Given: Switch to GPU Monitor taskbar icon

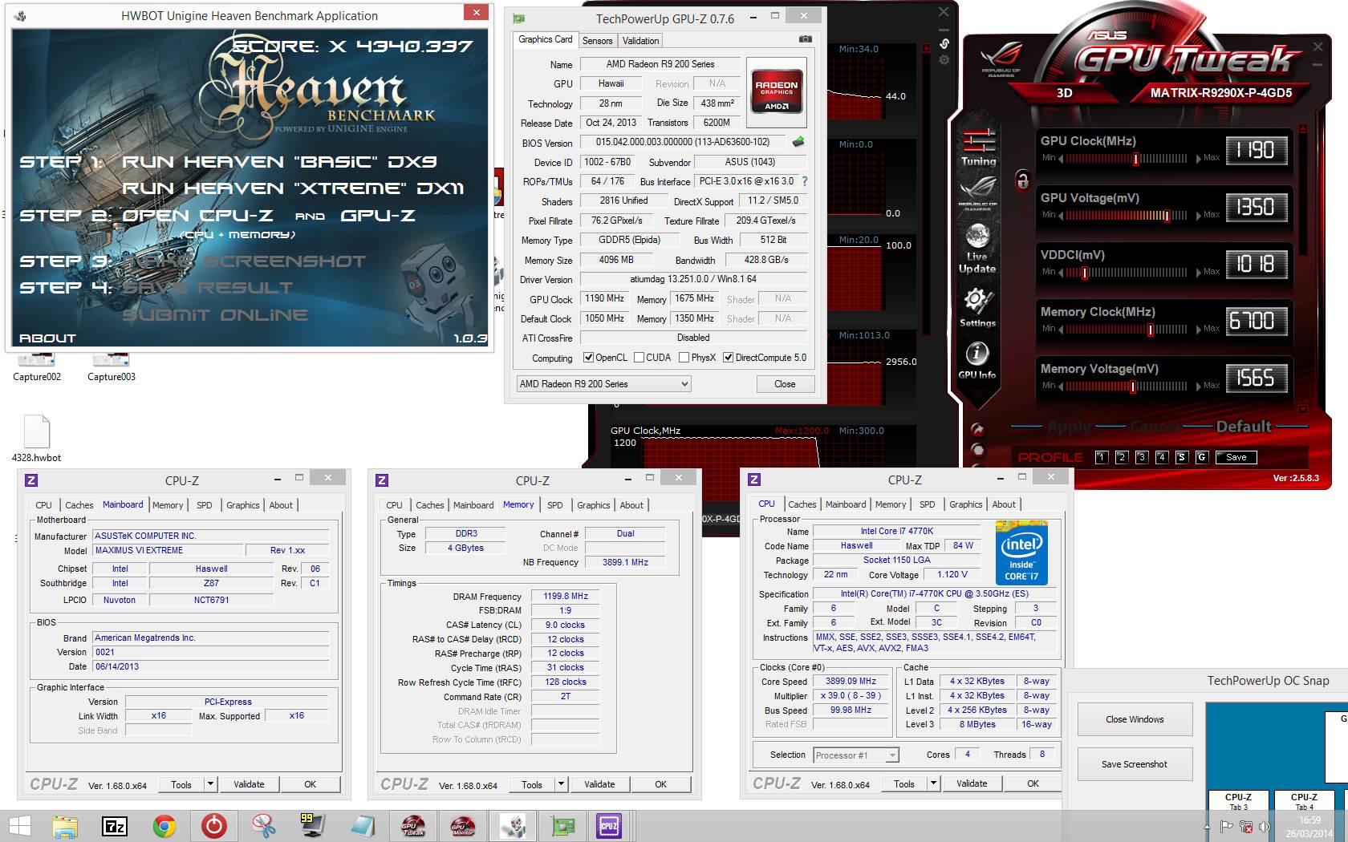Looking at the screenshot, I should [463, 826].
